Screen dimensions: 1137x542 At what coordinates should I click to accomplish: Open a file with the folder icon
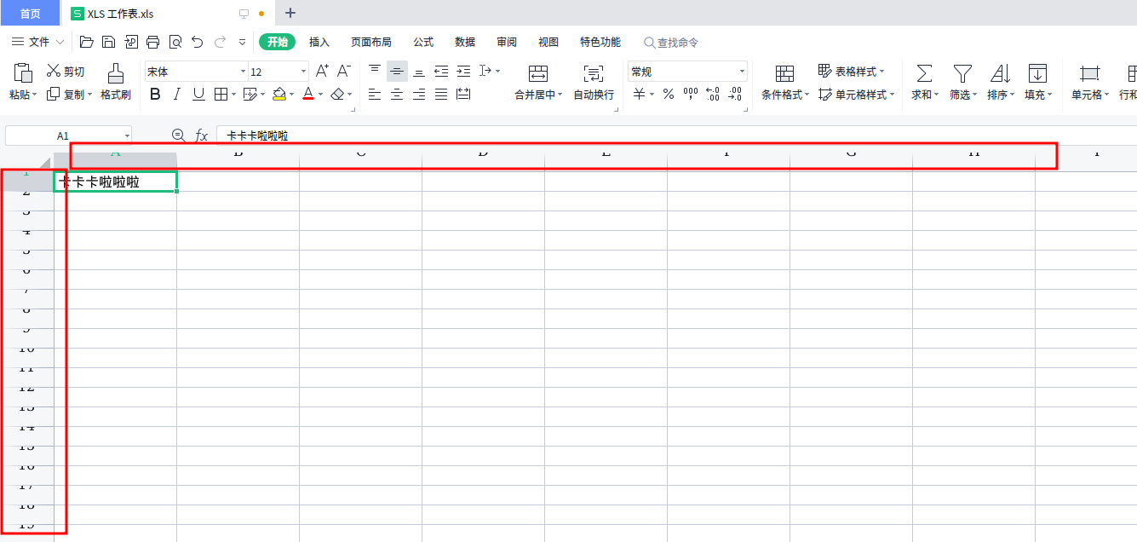point(87,42)
